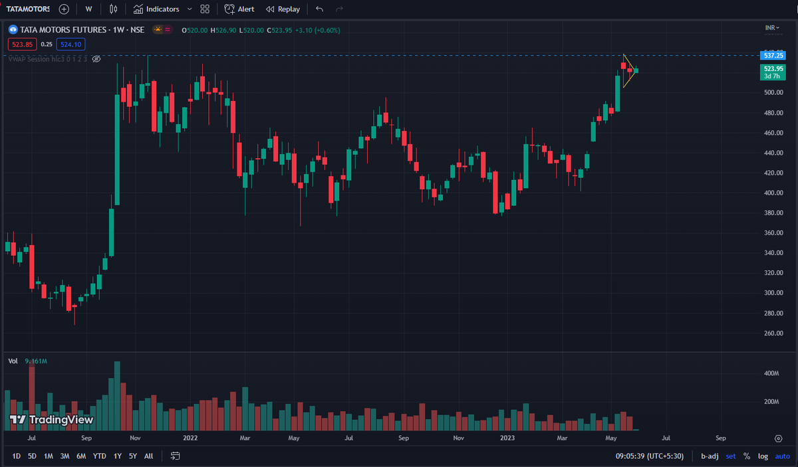
Task: Open the 'set' session settings toggle
Action: tap(731, 456)
